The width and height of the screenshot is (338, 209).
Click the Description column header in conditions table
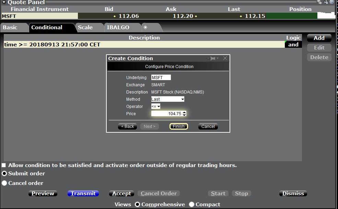pos(144,38)
